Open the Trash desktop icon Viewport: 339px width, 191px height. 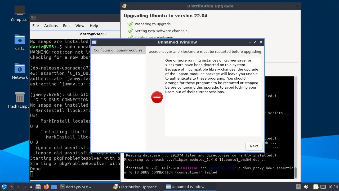(20, 100)
